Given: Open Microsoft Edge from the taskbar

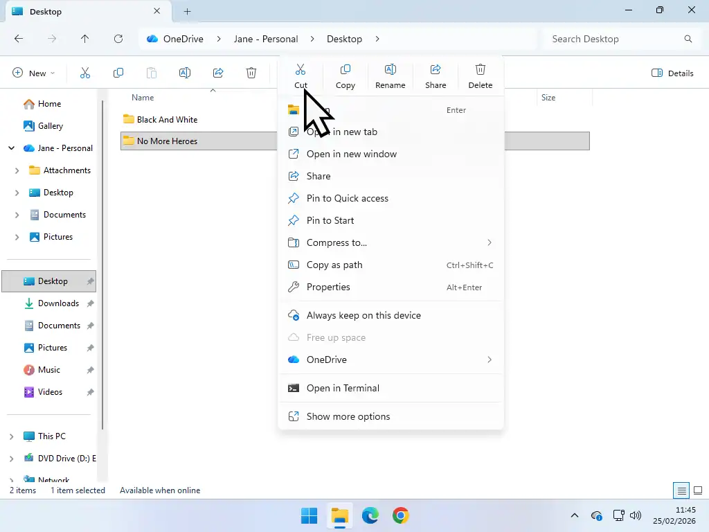Looking at the screenshot, I should tap(370, 515).
